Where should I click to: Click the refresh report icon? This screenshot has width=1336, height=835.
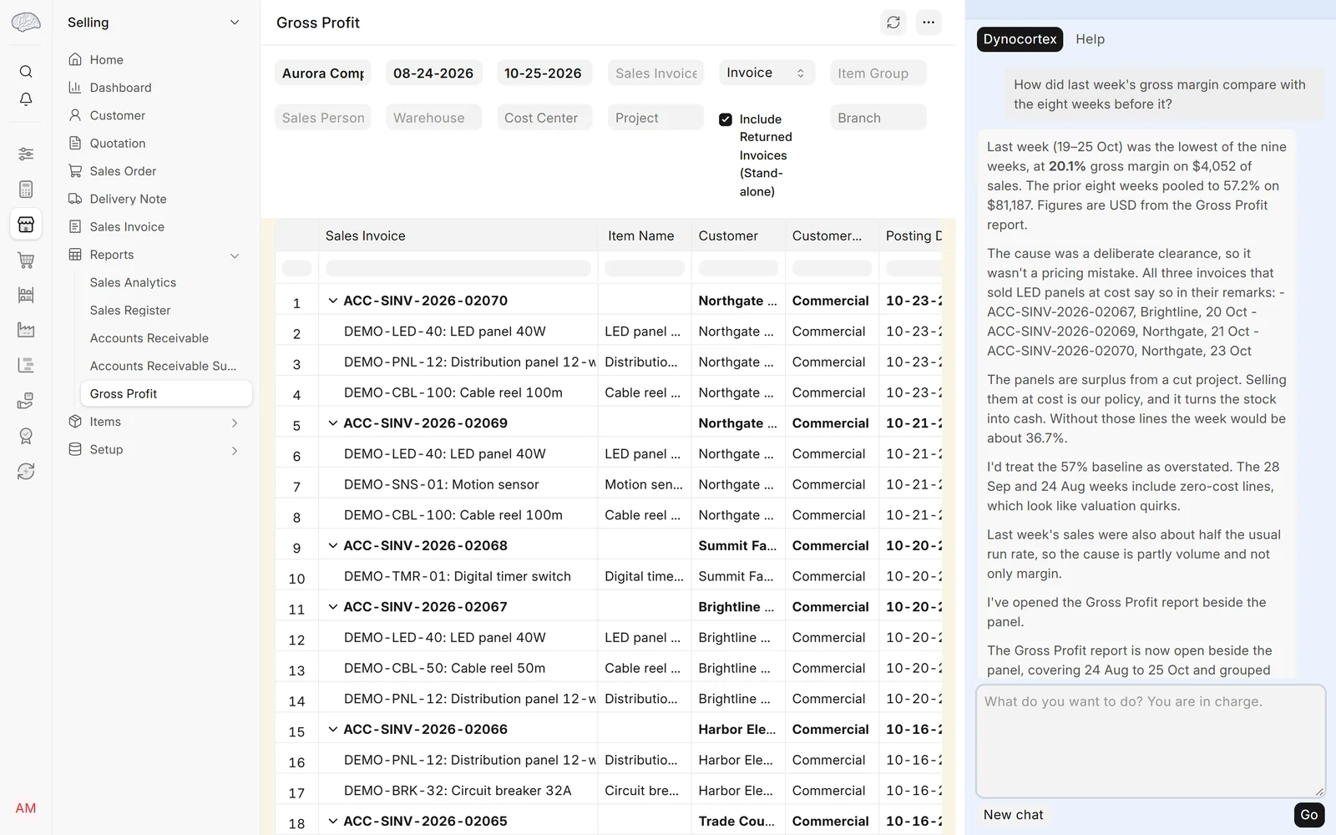pyautogui.click(x=893, y=23)
